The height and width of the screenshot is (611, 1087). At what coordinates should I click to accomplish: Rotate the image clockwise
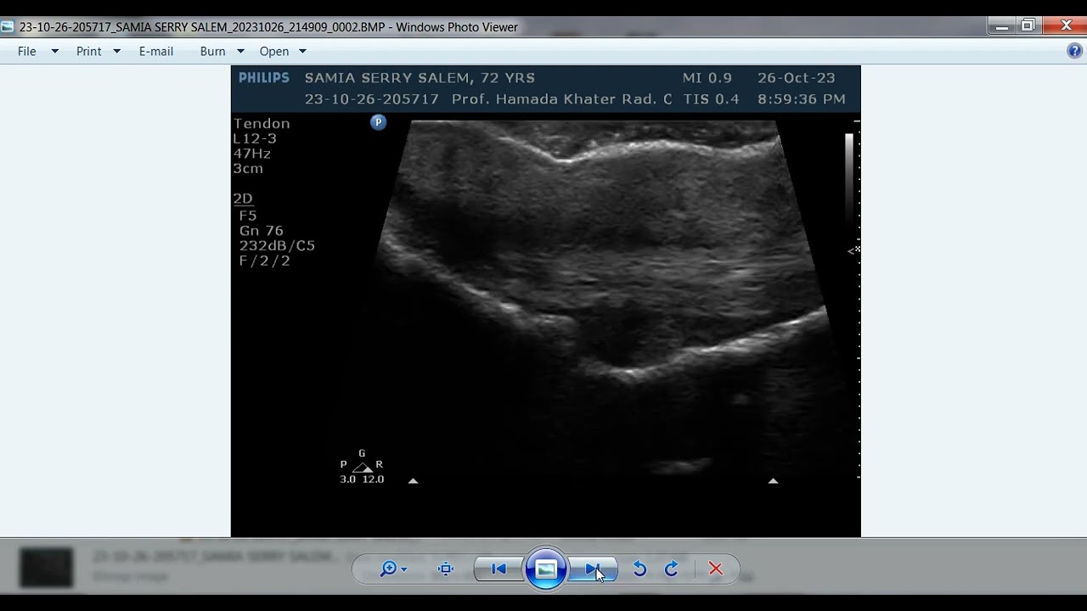pos(671,569)
